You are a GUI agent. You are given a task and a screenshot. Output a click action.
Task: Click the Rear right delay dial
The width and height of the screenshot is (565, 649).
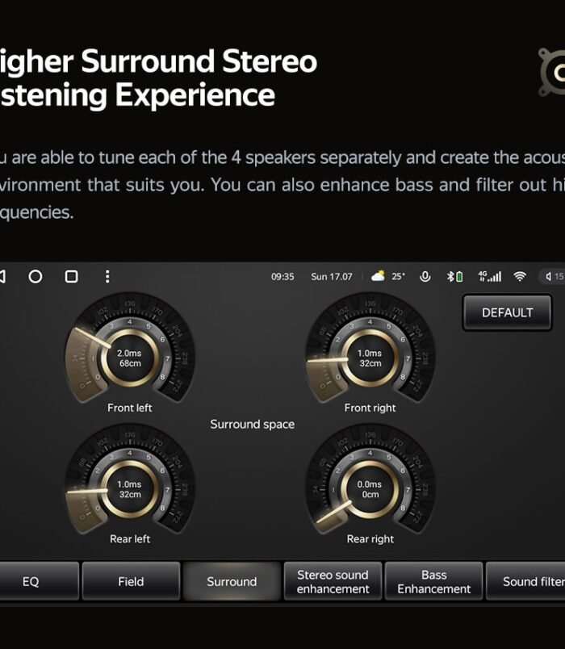(370, 488)
